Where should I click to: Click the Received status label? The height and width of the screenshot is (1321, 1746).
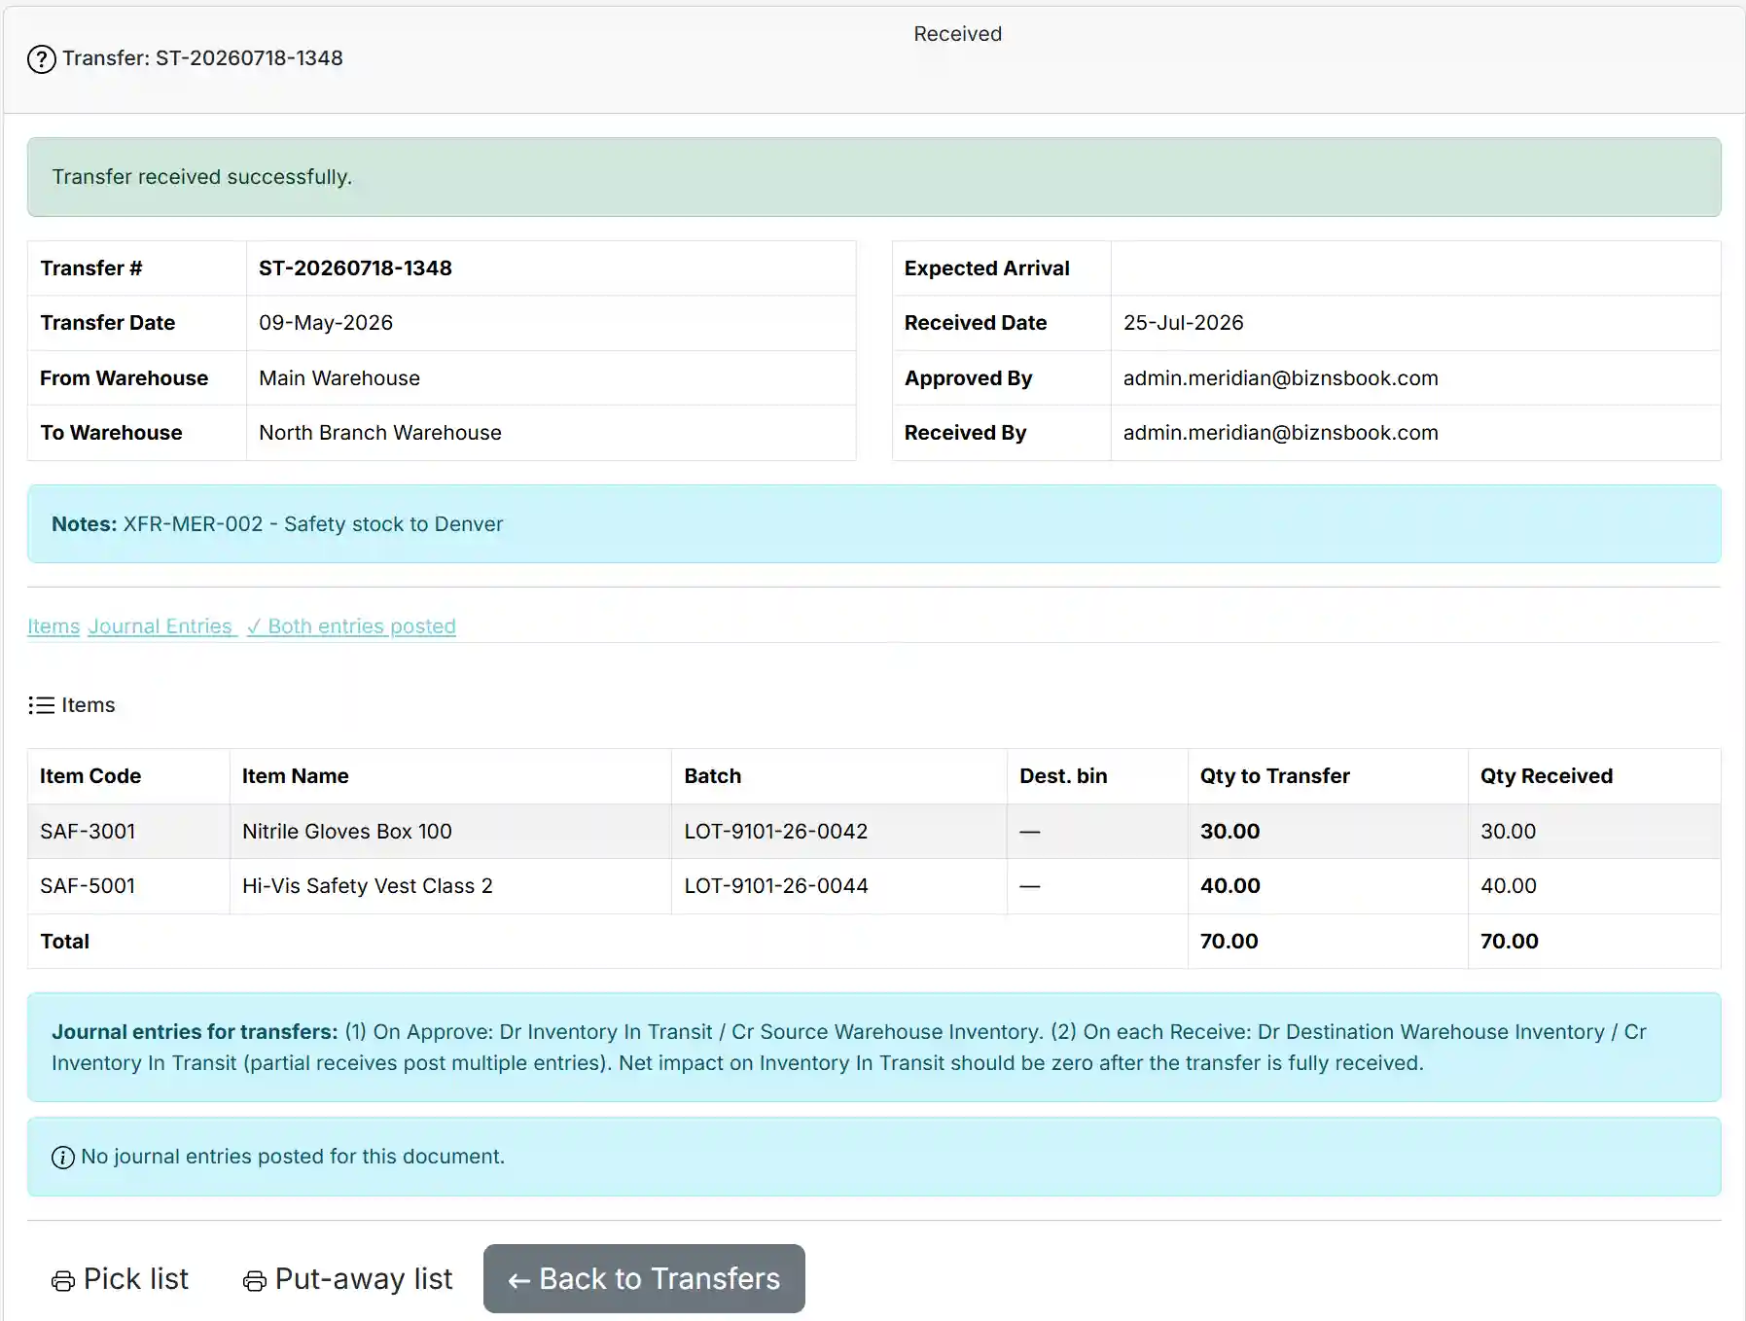[x=957, y=34]
